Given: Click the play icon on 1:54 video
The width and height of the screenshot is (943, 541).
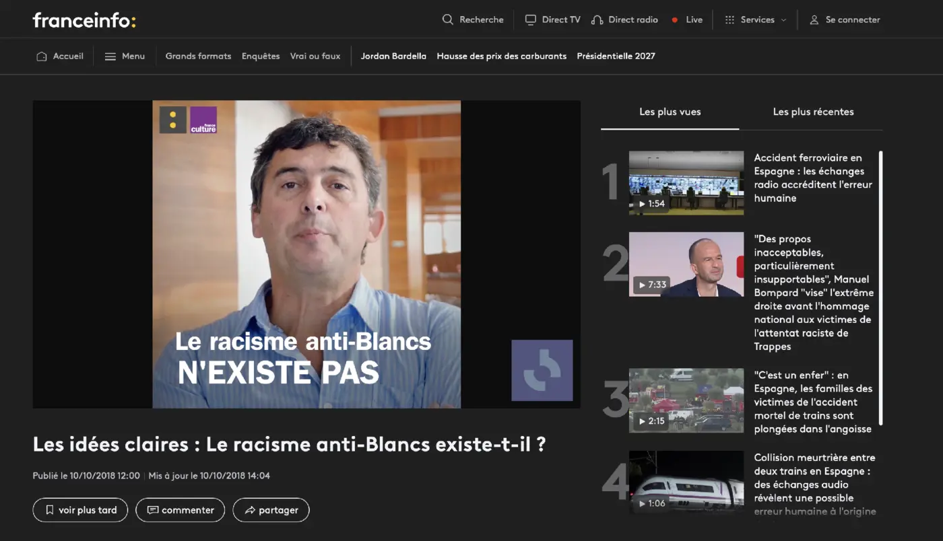Looking at the screenshot, I should coord(643,204).
